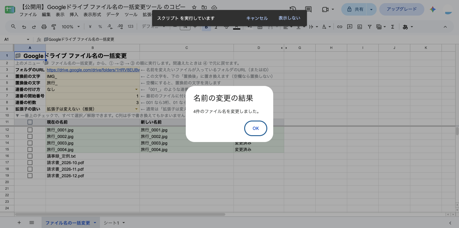Screen dimensions: 459x228
Task: Open the comments history icon
Action: coord(308,9)
